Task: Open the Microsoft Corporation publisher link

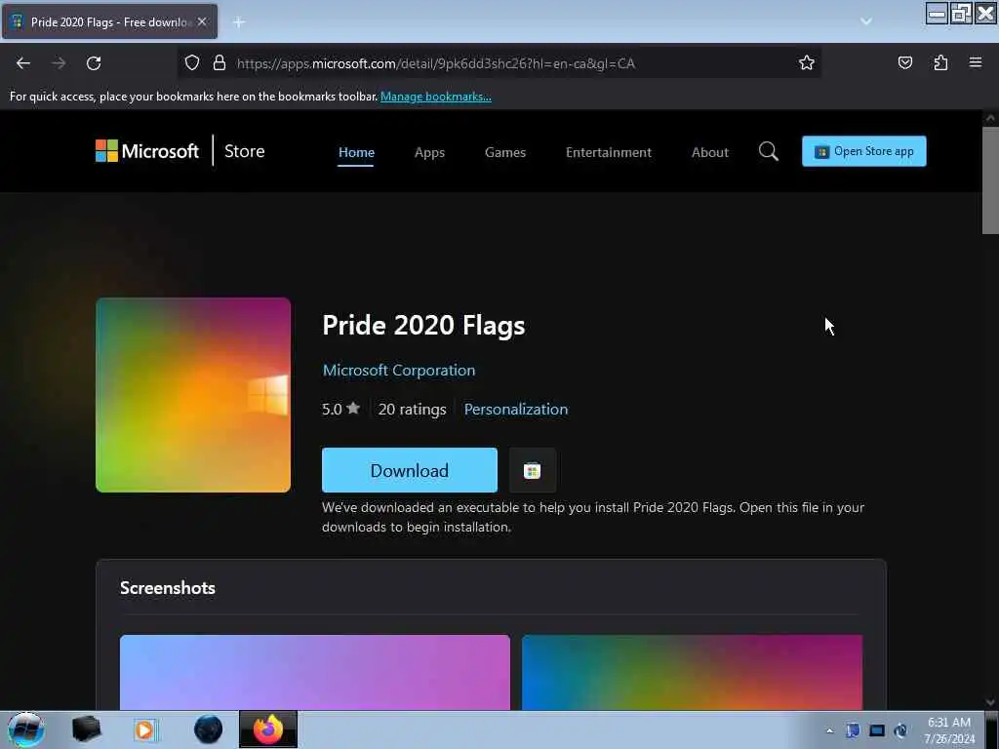Action: 399,370
